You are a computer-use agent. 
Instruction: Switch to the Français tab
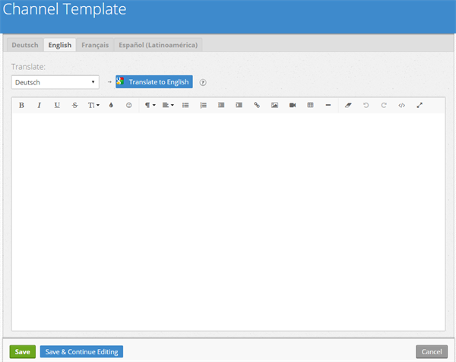[95, 45]
